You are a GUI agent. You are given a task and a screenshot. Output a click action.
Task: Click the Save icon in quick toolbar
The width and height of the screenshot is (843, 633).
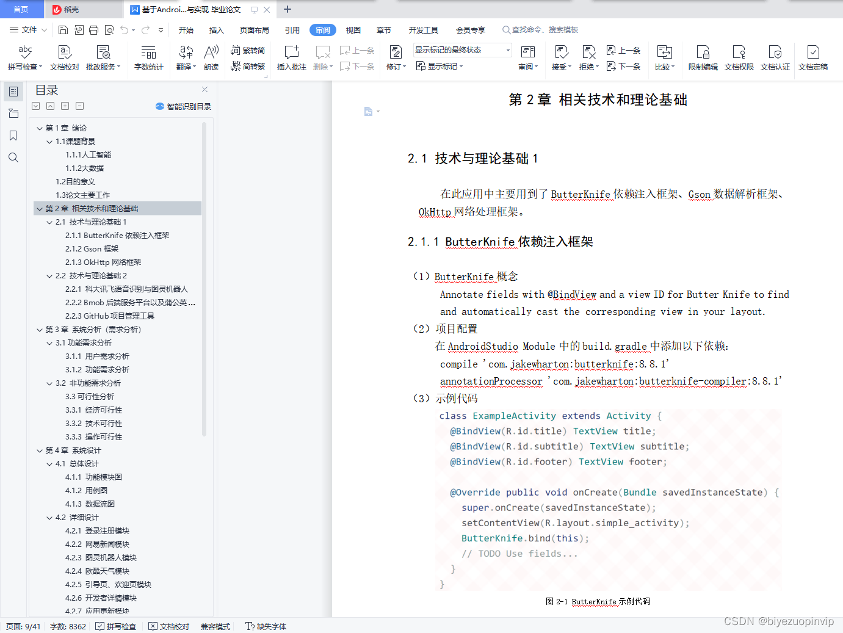pos(63,30)
